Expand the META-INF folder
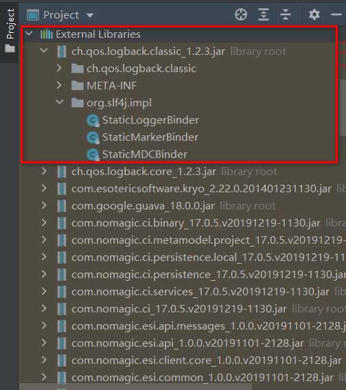The height and width of the screenshot is (390, 346). point(59,85)
